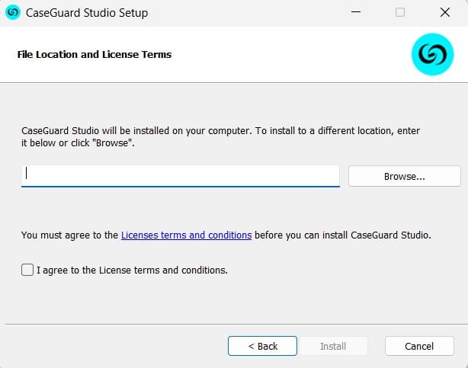468x368 pixels.
Task: Click the empty area left of Back
Action: [x=114, y=346]
